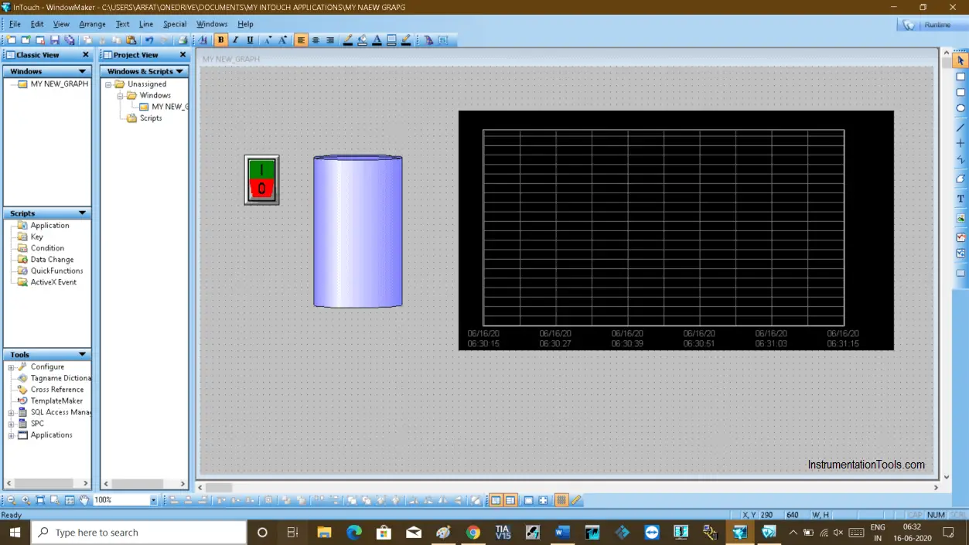This screenshot has height=545, width=969.
Task: Choose the pointer Selector tool
Action: (960, 60)
